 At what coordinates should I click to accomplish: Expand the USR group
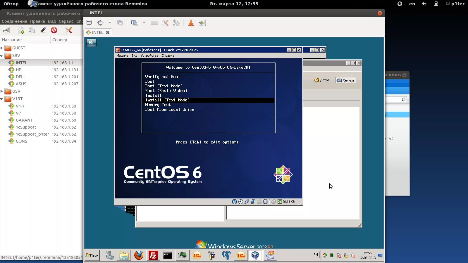coord(2,91)
